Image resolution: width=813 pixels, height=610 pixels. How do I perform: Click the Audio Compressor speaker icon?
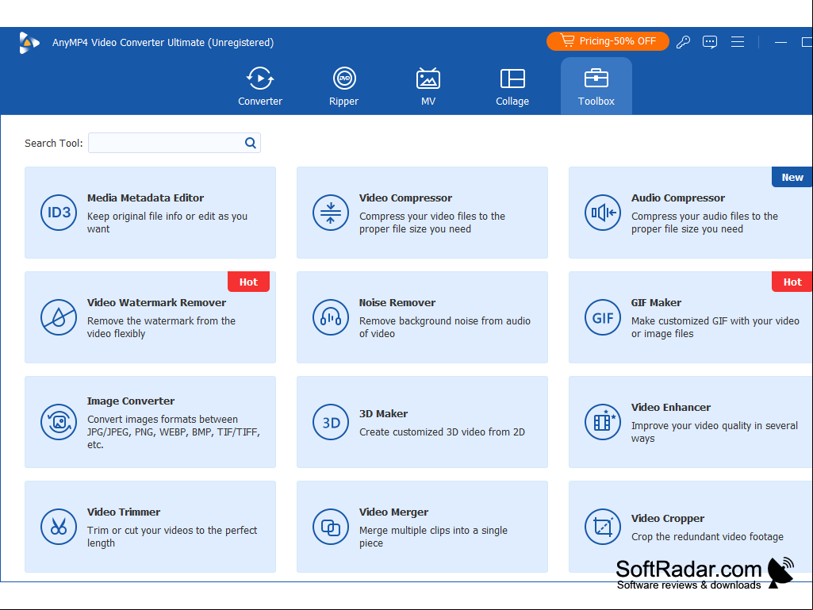(603, 213)
